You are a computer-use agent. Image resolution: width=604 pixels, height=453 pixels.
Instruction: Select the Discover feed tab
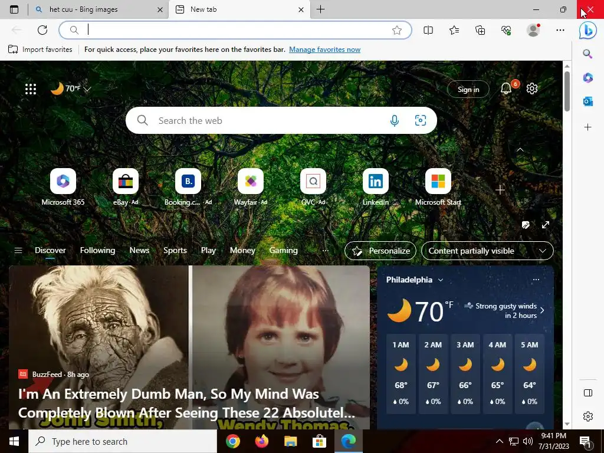pos(51,250)
